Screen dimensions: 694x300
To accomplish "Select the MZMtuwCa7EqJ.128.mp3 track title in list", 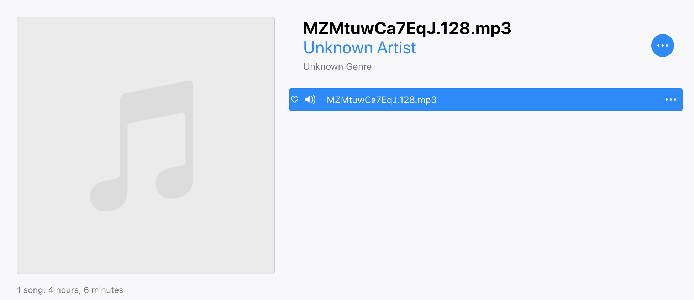I will 382,100.
